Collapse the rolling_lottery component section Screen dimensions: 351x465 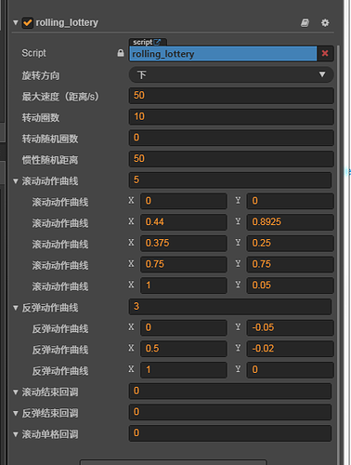16,22
